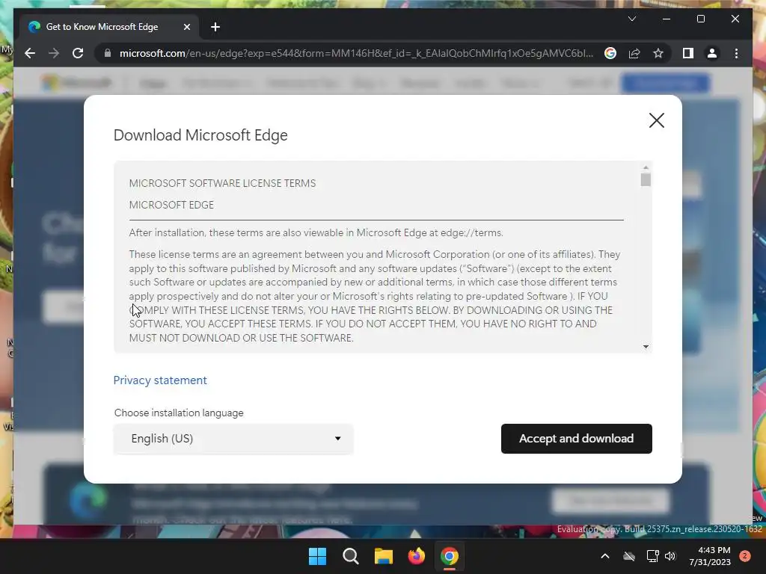The image size is (766, 574).
Task: Click the share page icon
Action: [634, 53]
